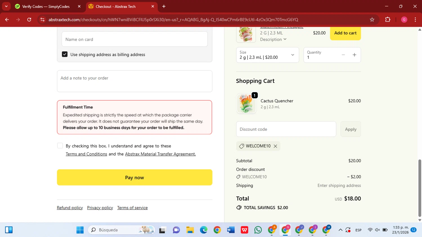
Task: Click Enter shipping address text
Action: 339,186
